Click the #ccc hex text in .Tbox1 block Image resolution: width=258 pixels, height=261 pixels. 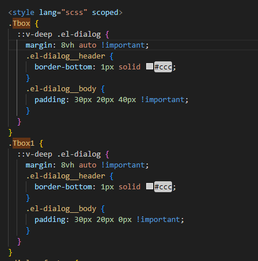click(x=163, y=186)
